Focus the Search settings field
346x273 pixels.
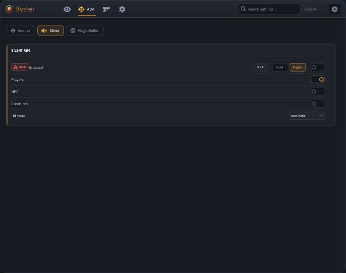[269, 9]
